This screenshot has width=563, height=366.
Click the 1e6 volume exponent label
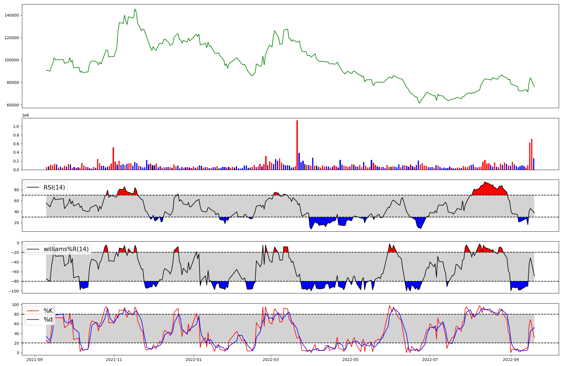(25, 115)
